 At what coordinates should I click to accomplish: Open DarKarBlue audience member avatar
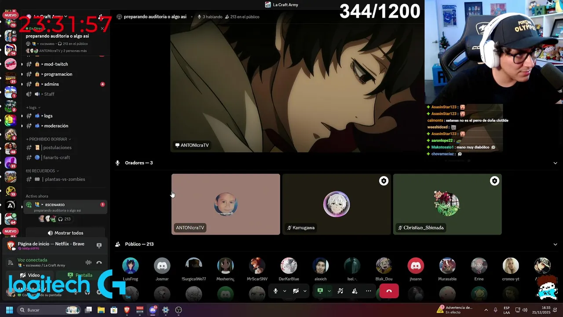[x=289, y=265]
